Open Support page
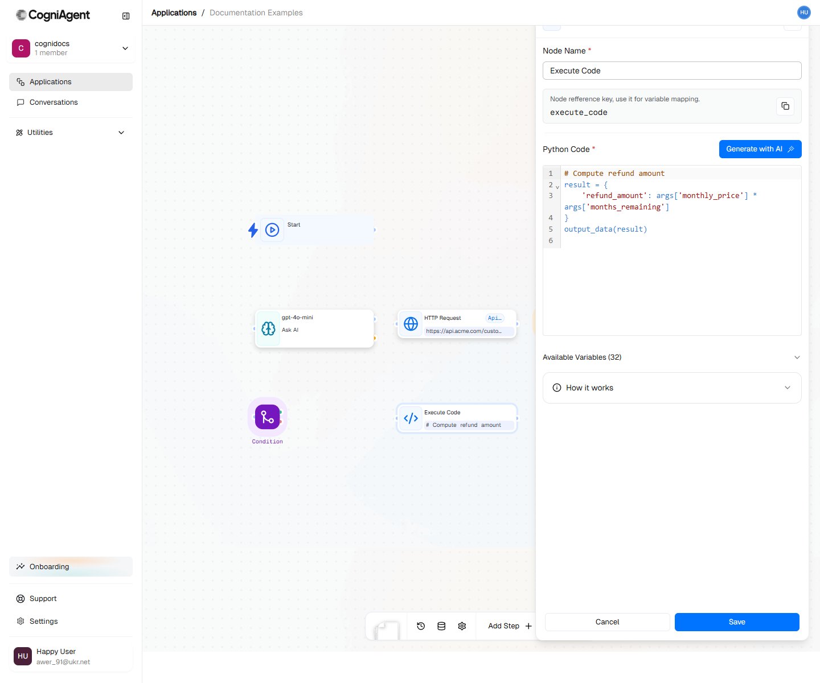 click(71, 599)
